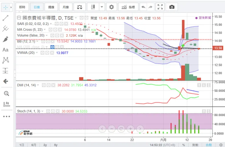Image resolution: width=225 pixels, height=147 pixels.
Task: Open dropdown next to symbol title
Action: pos(76,18)
